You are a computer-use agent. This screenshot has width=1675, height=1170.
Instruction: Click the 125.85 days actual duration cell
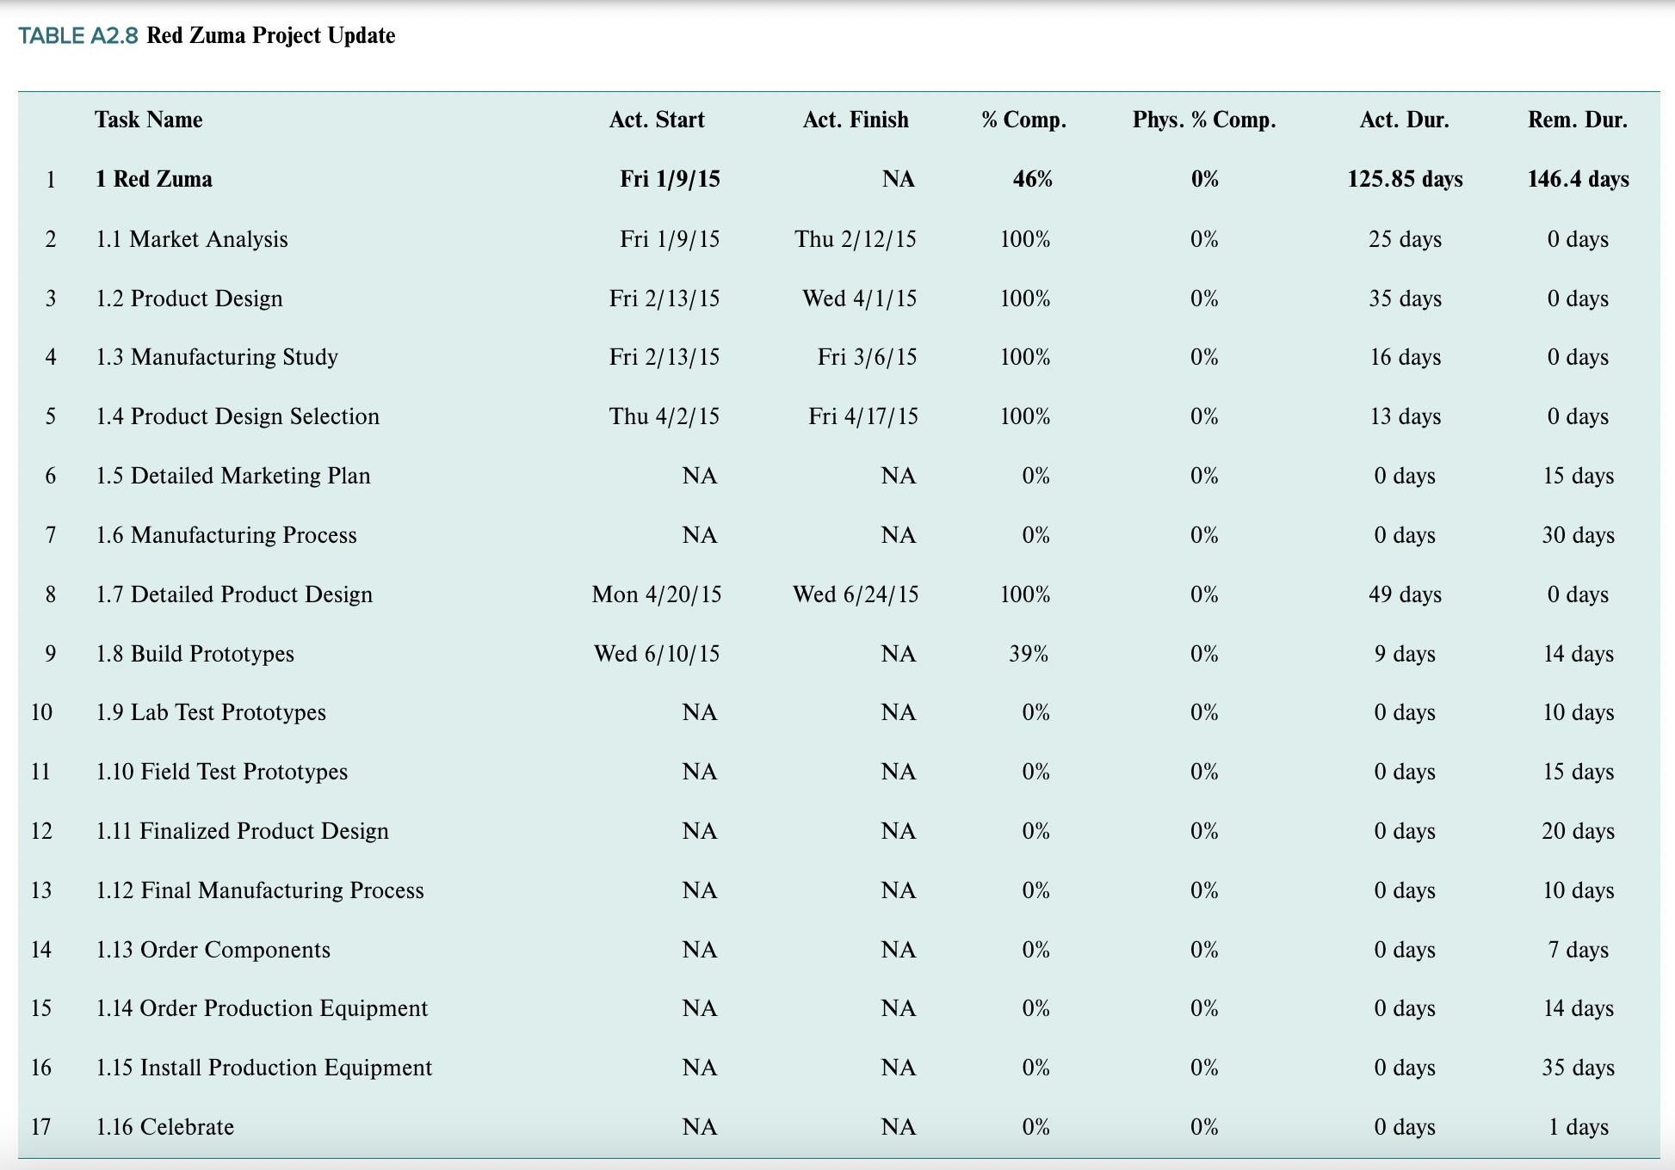(x=1404, y=179)
